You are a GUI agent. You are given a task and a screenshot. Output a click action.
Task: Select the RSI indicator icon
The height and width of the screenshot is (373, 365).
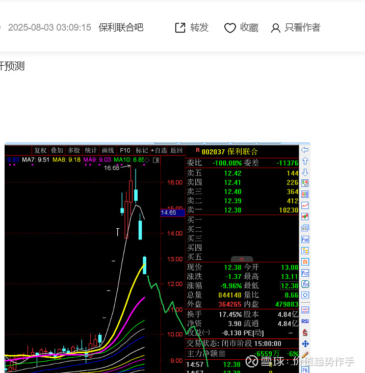click(305, 322)
